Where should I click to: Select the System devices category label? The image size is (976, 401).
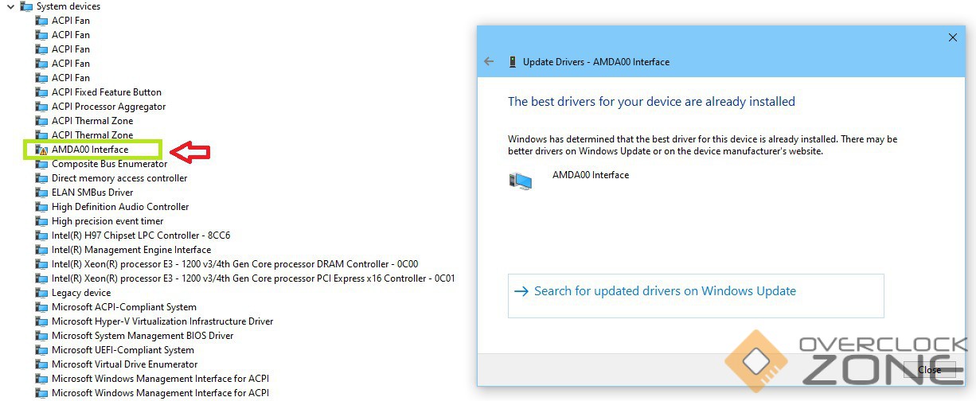68,6
